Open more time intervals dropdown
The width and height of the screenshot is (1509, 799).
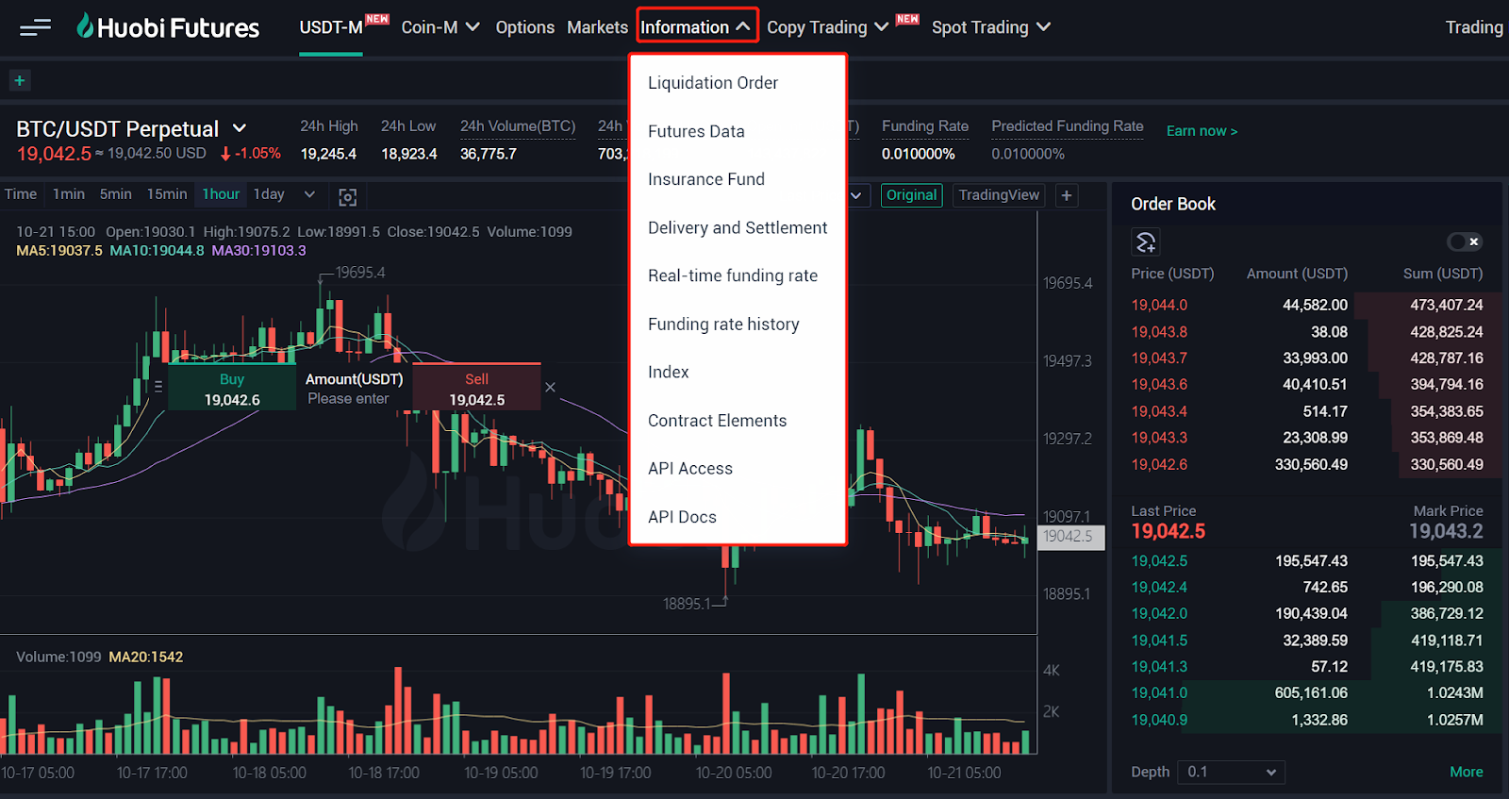309,194
